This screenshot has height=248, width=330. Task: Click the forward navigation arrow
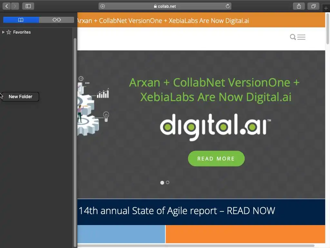pos(15,6)
